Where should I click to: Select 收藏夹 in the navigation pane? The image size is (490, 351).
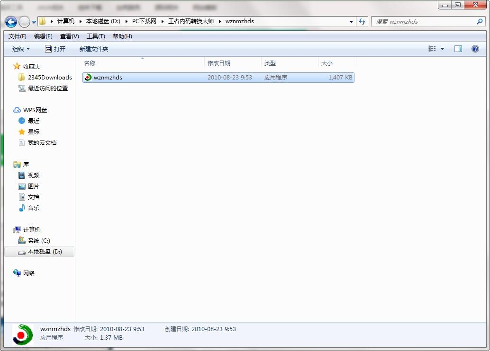point(32,66)
